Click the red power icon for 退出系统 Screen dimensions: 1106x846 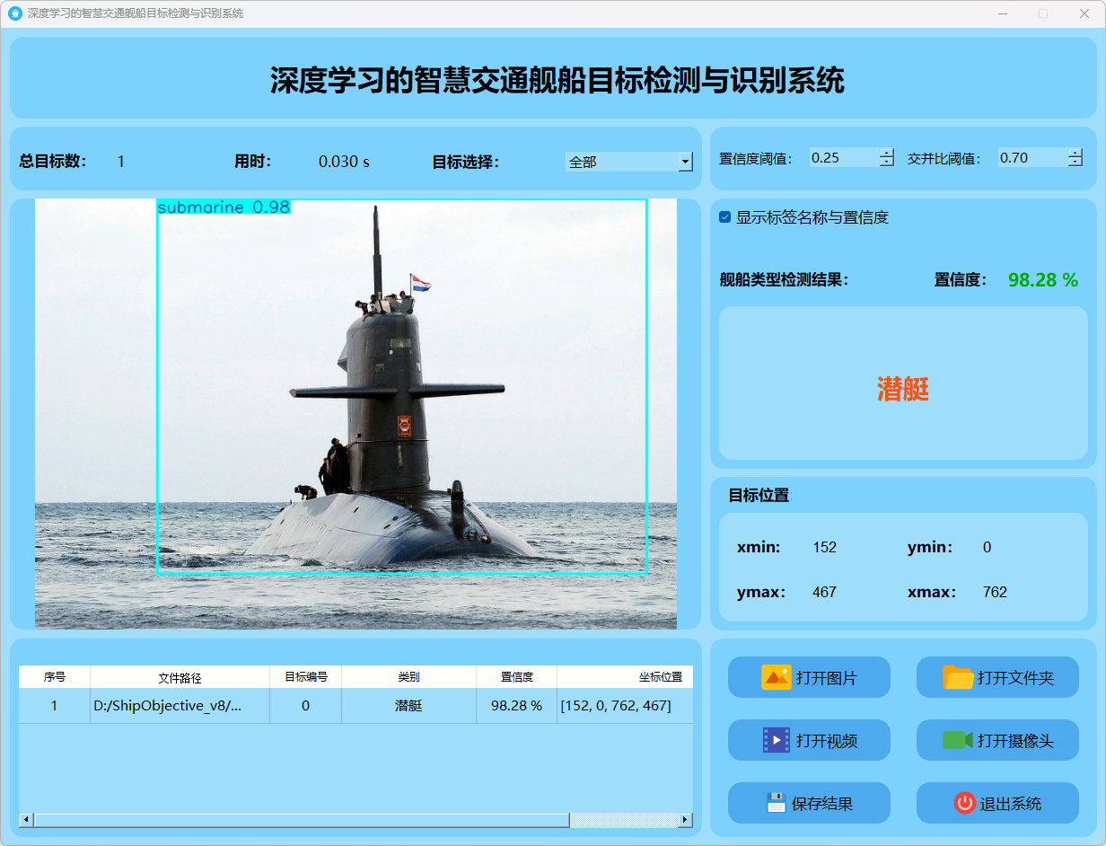coord(964,803)
